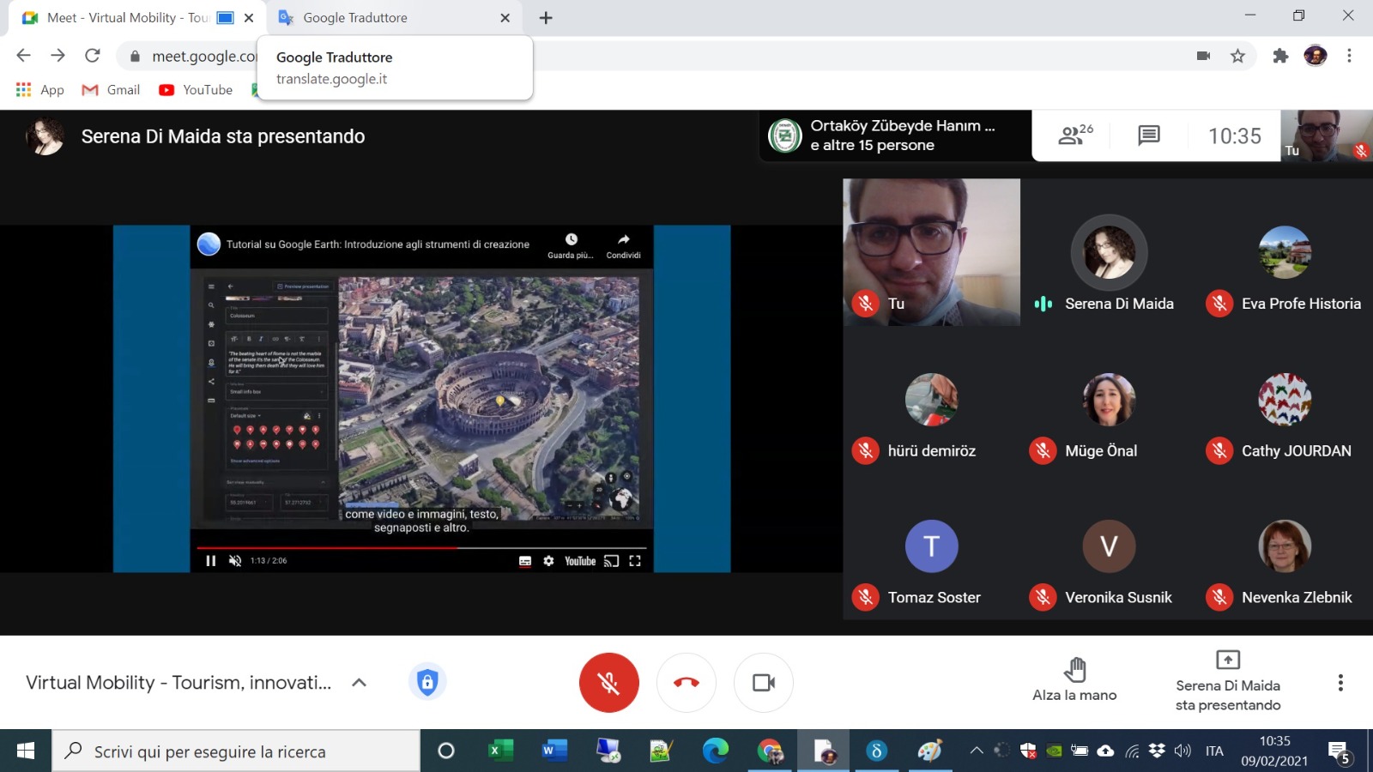Image resolution: width=1373 pixels, height=772 pixels.
Task: Open Cortana circle icon on taskbar
Action: (x=446, y=751)
